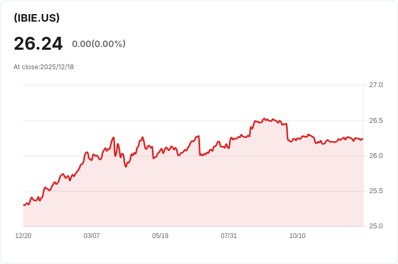Click the chart line's starting point near 12/20

(24, 205)
